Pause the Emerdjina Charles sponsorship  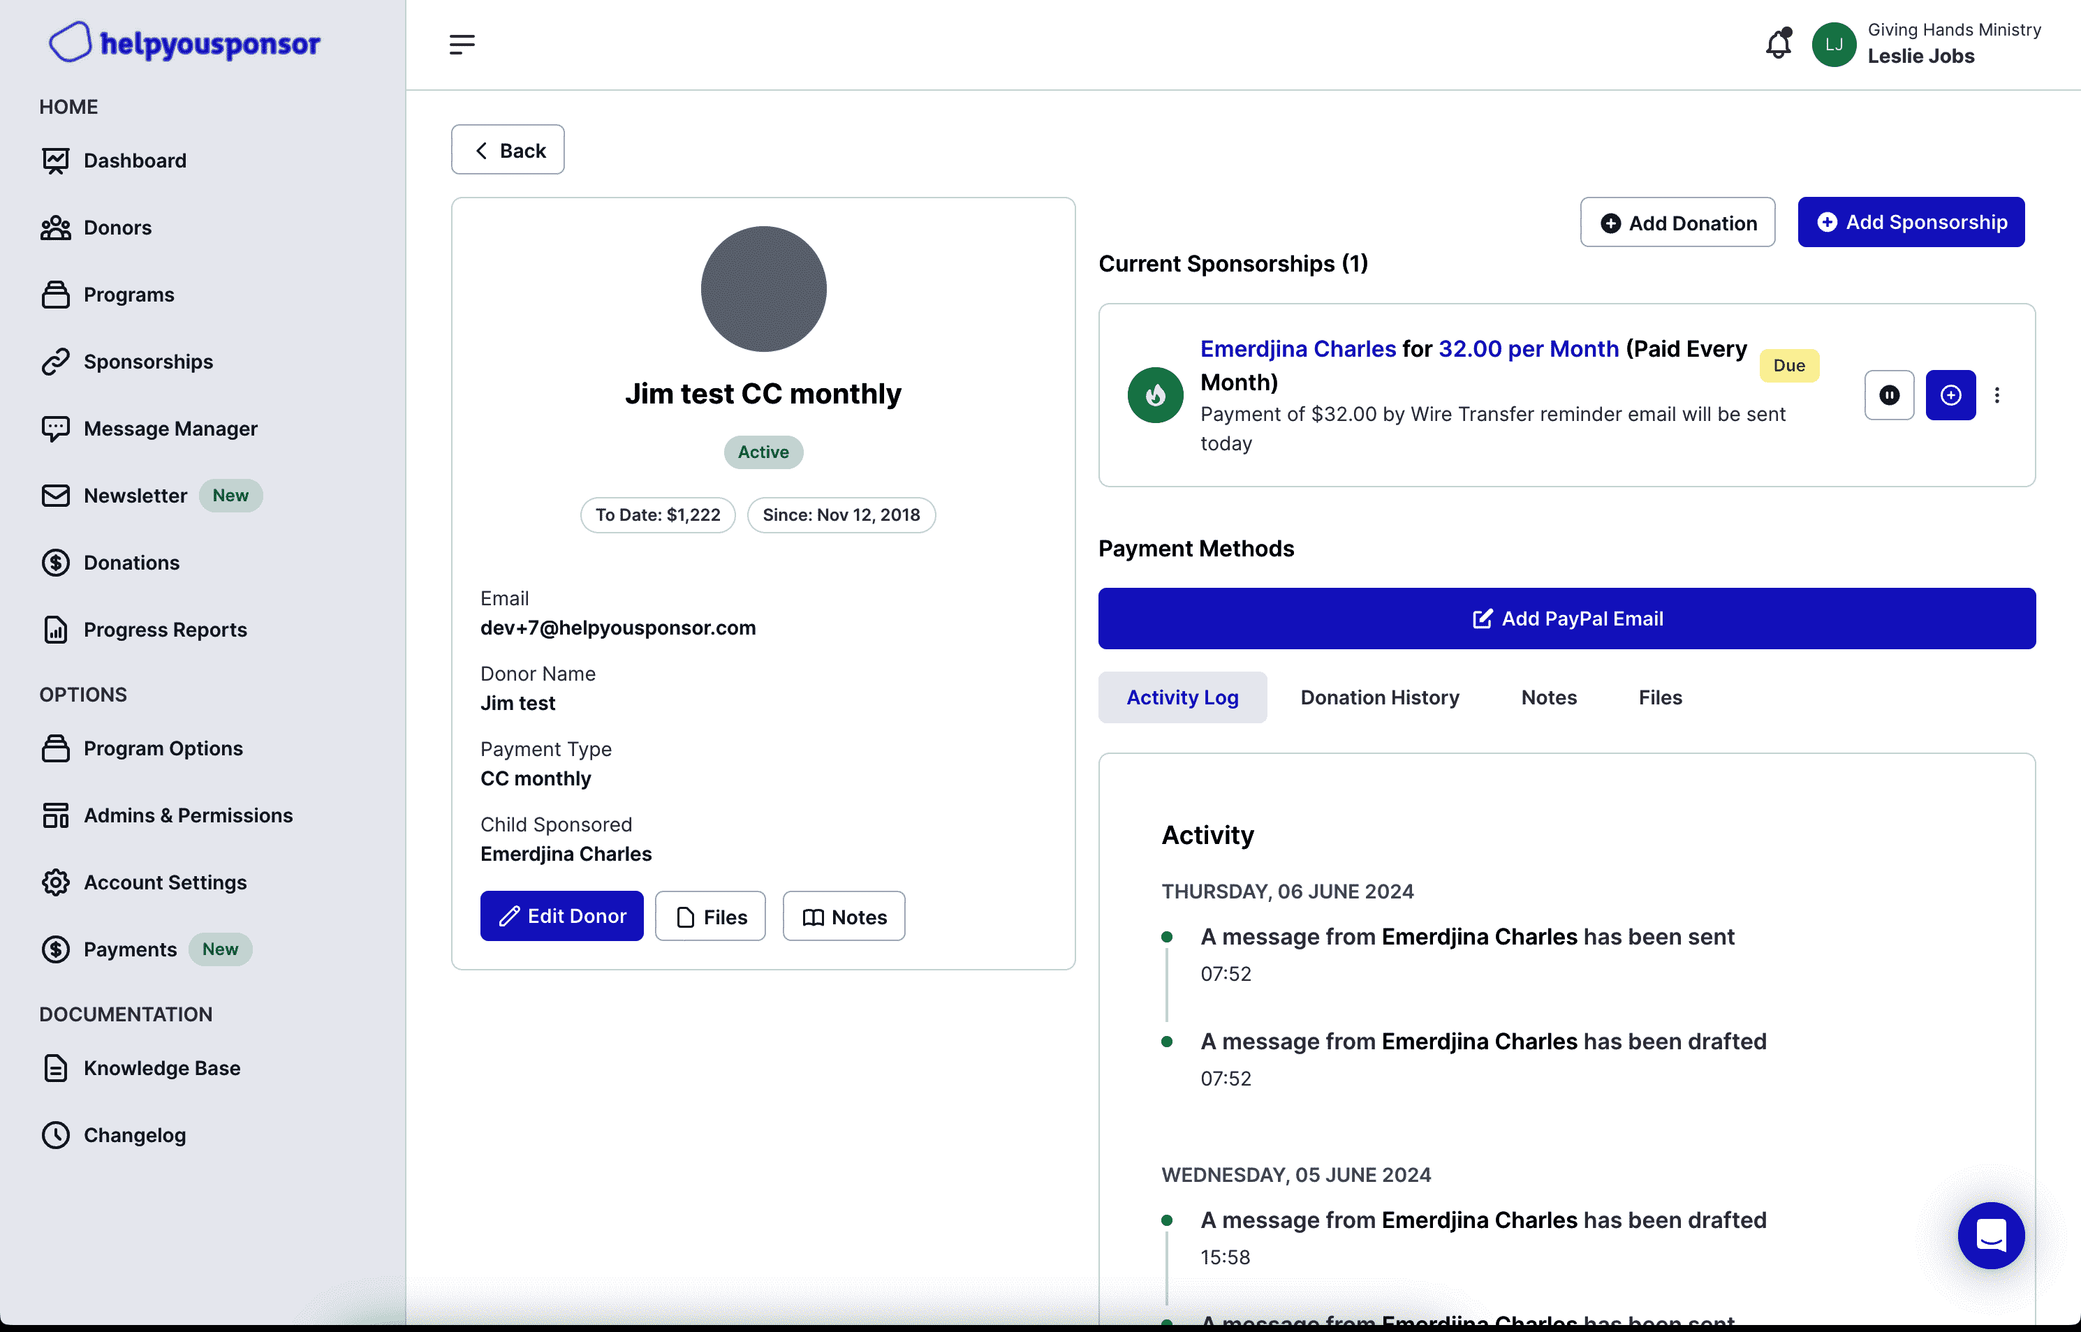pos(1889,395)
